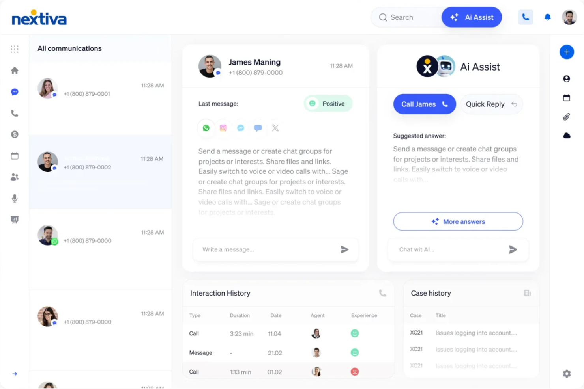Open the 3:23 min Call interaction row
Image resolution: width=584 pixels, height=389 pixels.
288,333
